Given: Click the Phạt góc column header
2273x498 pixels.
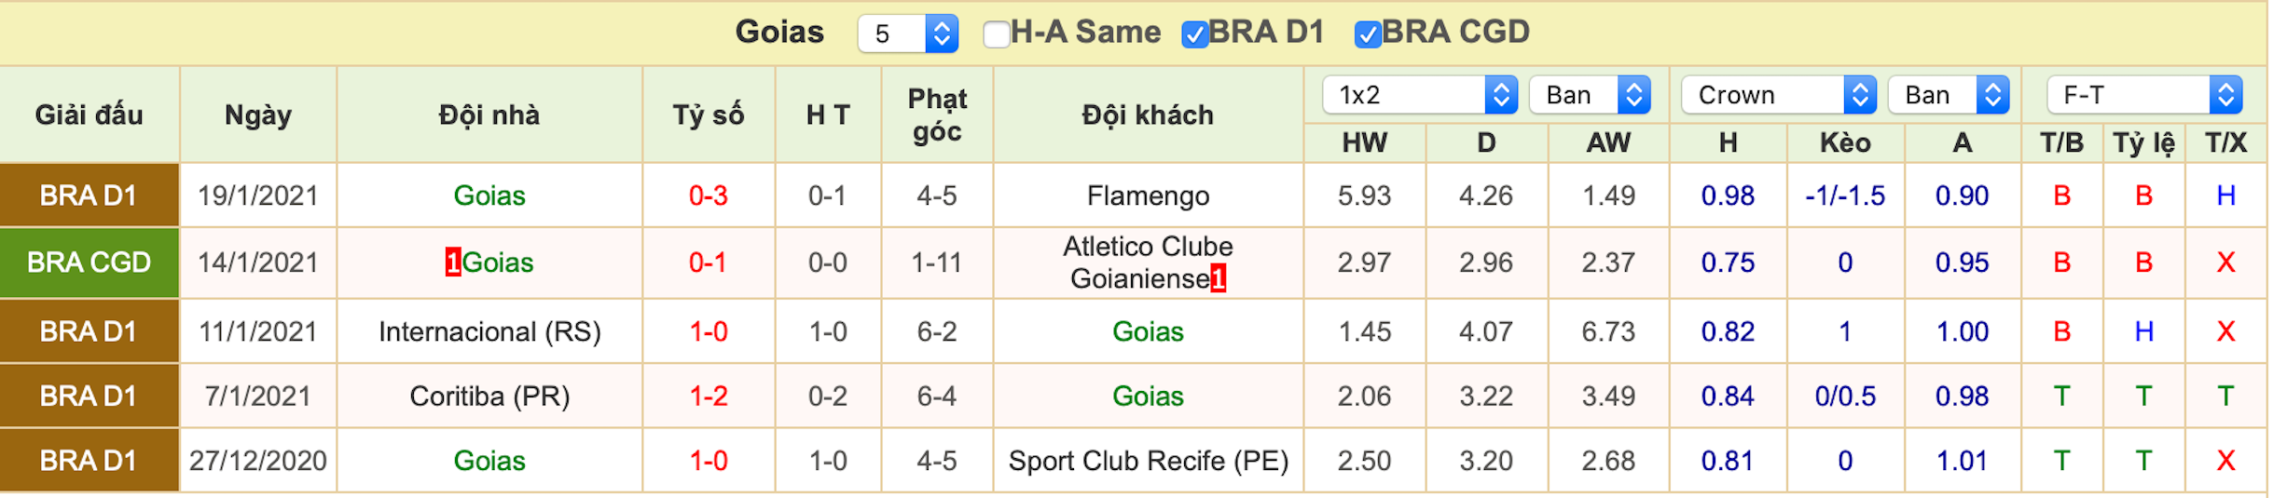Looking at the screenshot, I should (x=937, y=114).
